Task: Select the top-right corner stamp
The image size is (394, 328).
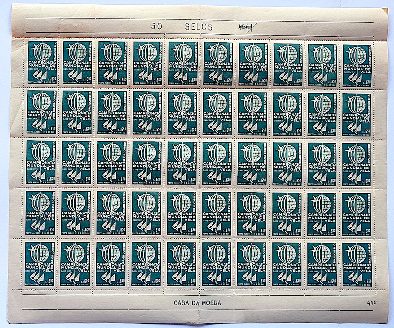Action: tap(358, 64)
